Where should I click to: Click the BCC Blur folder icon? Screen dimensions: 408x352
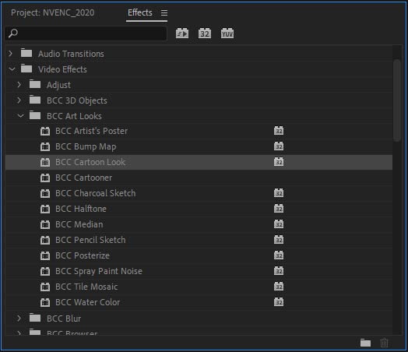coord(35,318)
